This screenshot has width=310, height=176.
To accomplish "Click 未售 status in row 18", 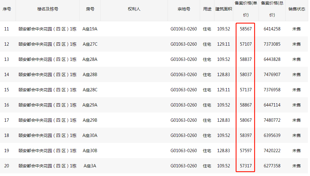I will coord(297,135).
